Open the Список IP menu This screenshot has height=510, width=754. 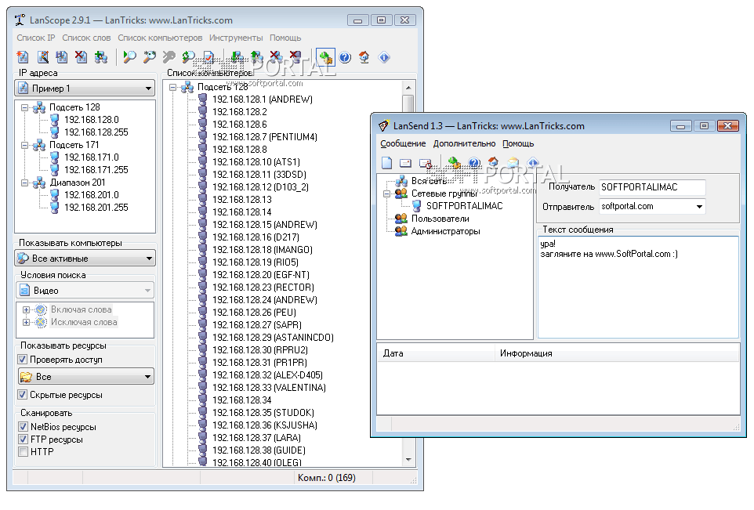click(x=36, y=38)
